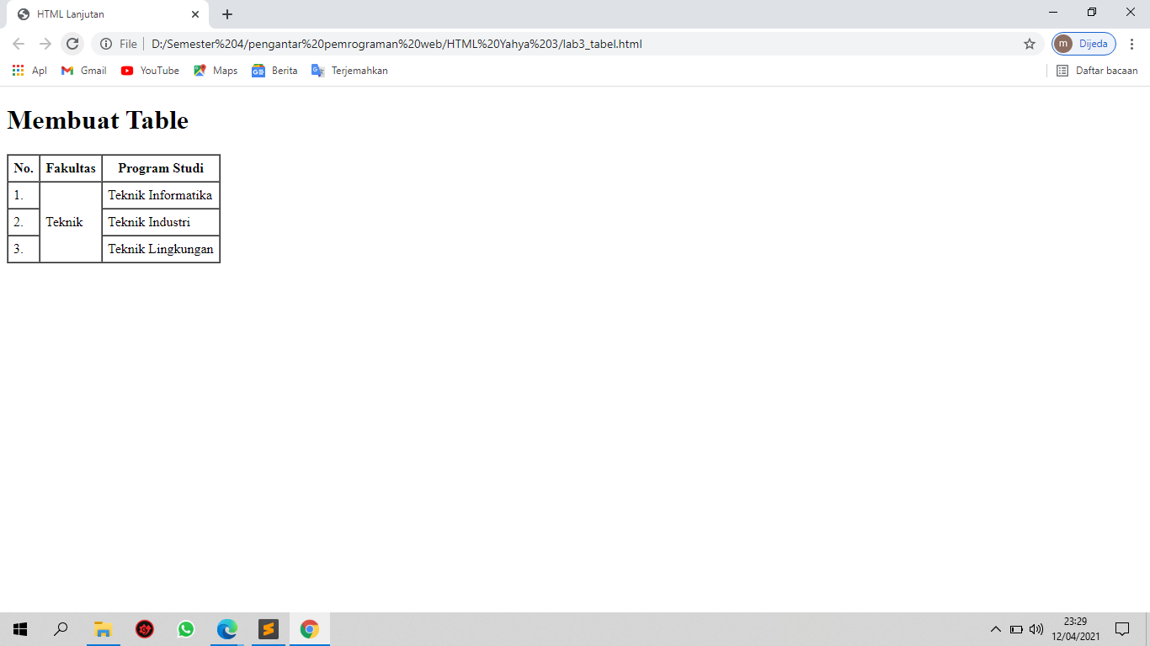
Task: Open the YouTube bookmark icon
Action: pos(126,71)
